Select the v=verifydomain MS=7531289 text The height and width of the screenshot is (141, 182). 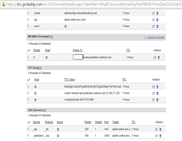tap(79, 100)
